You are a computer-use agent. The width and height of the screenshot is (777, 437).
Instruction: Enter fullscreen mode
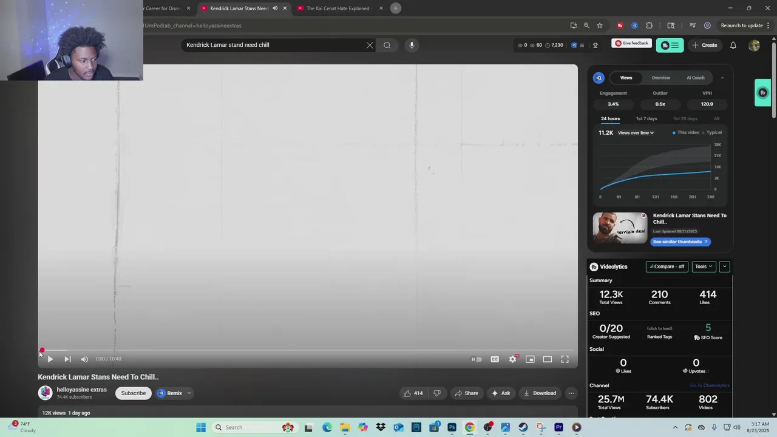tap(565, 359)
